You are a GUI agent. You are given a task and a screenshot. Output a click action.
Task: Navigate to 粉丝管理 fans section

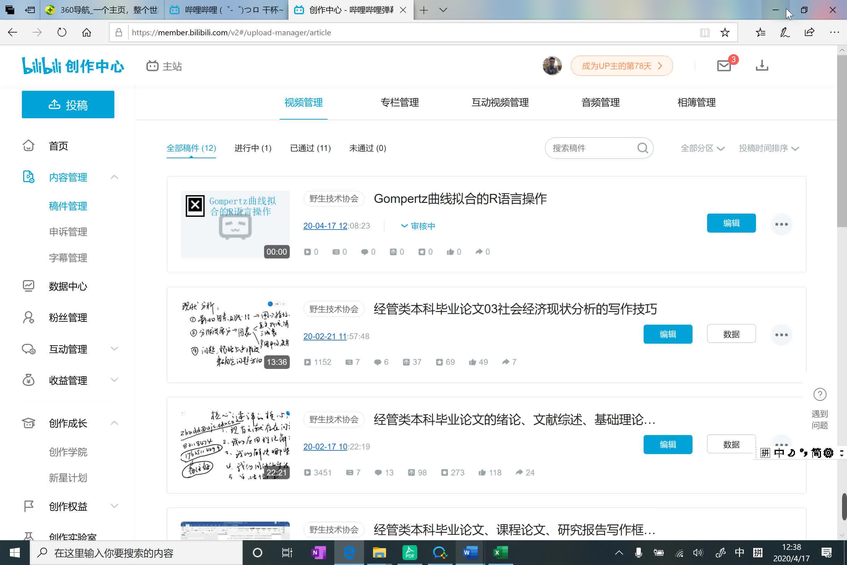pos(69,317)
